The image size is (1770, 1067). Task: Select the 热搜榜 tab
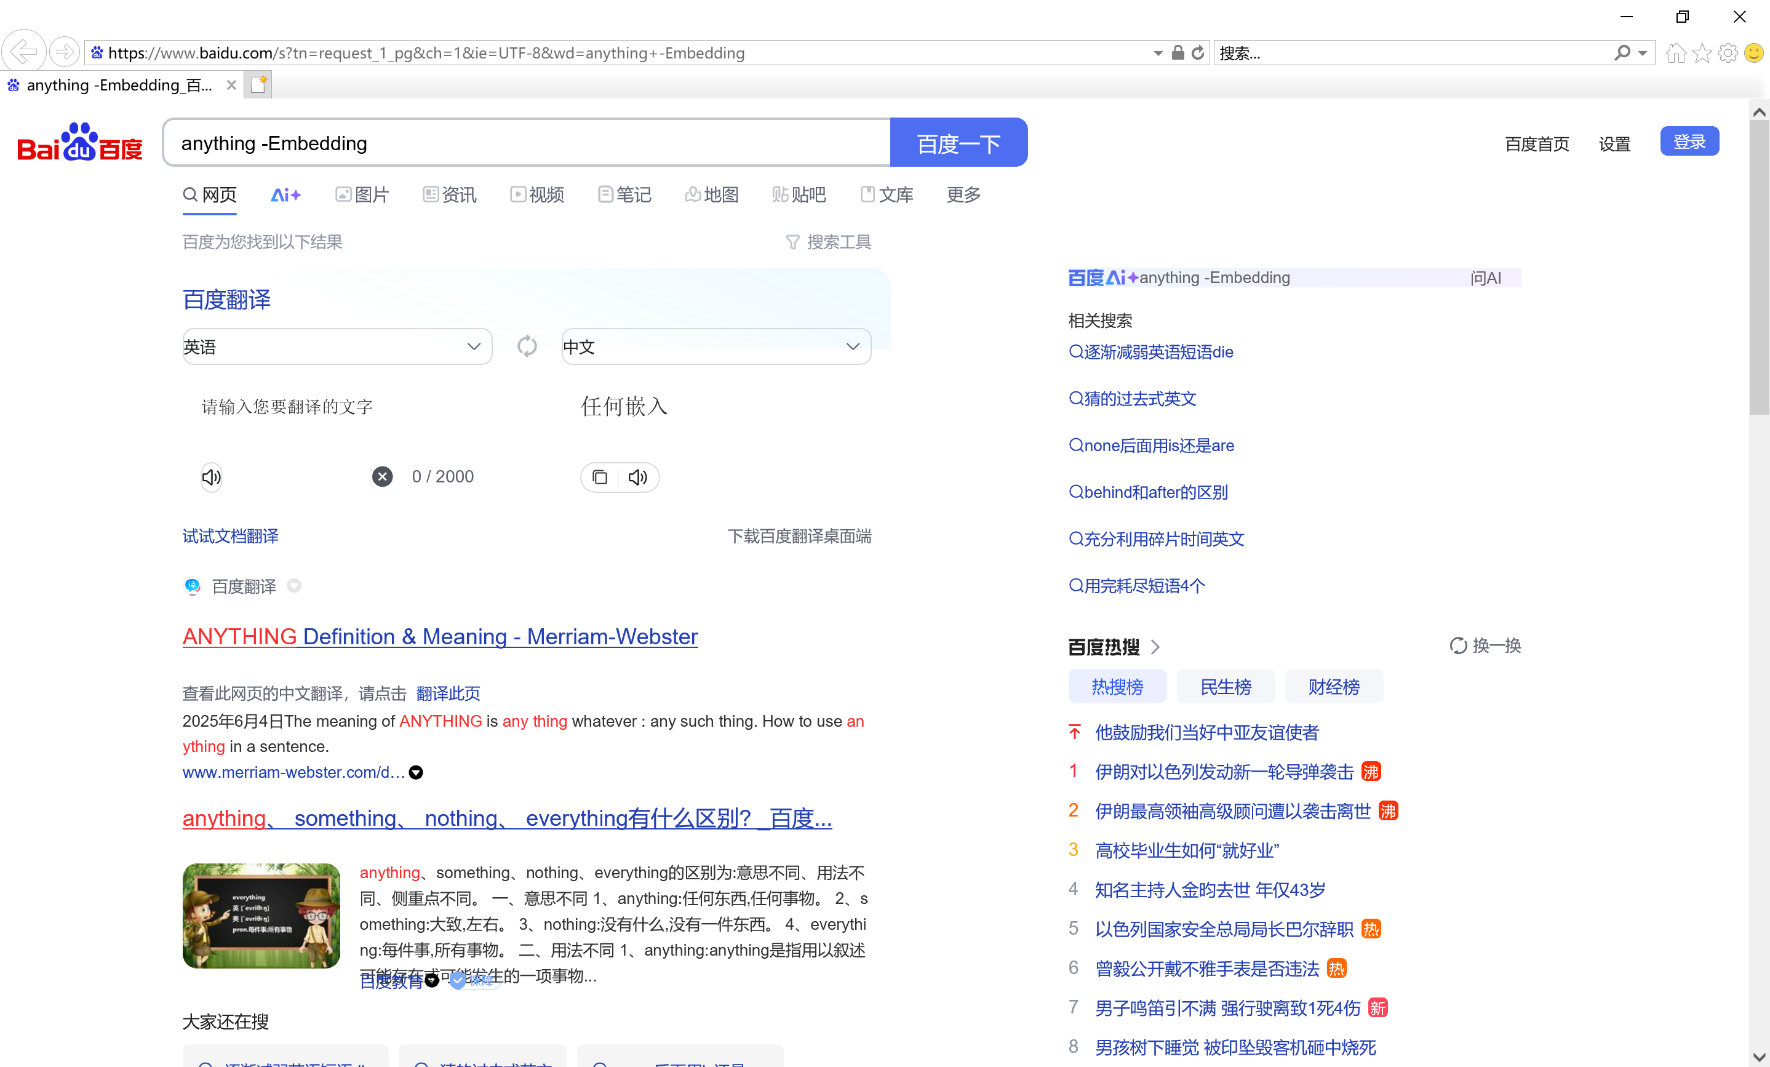click(x=1117, y=686)
